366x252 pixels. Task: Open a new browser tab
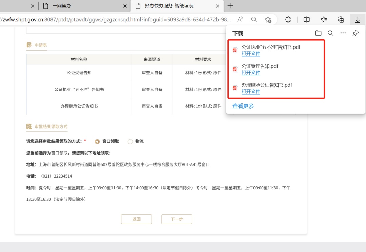pos(230,6)
